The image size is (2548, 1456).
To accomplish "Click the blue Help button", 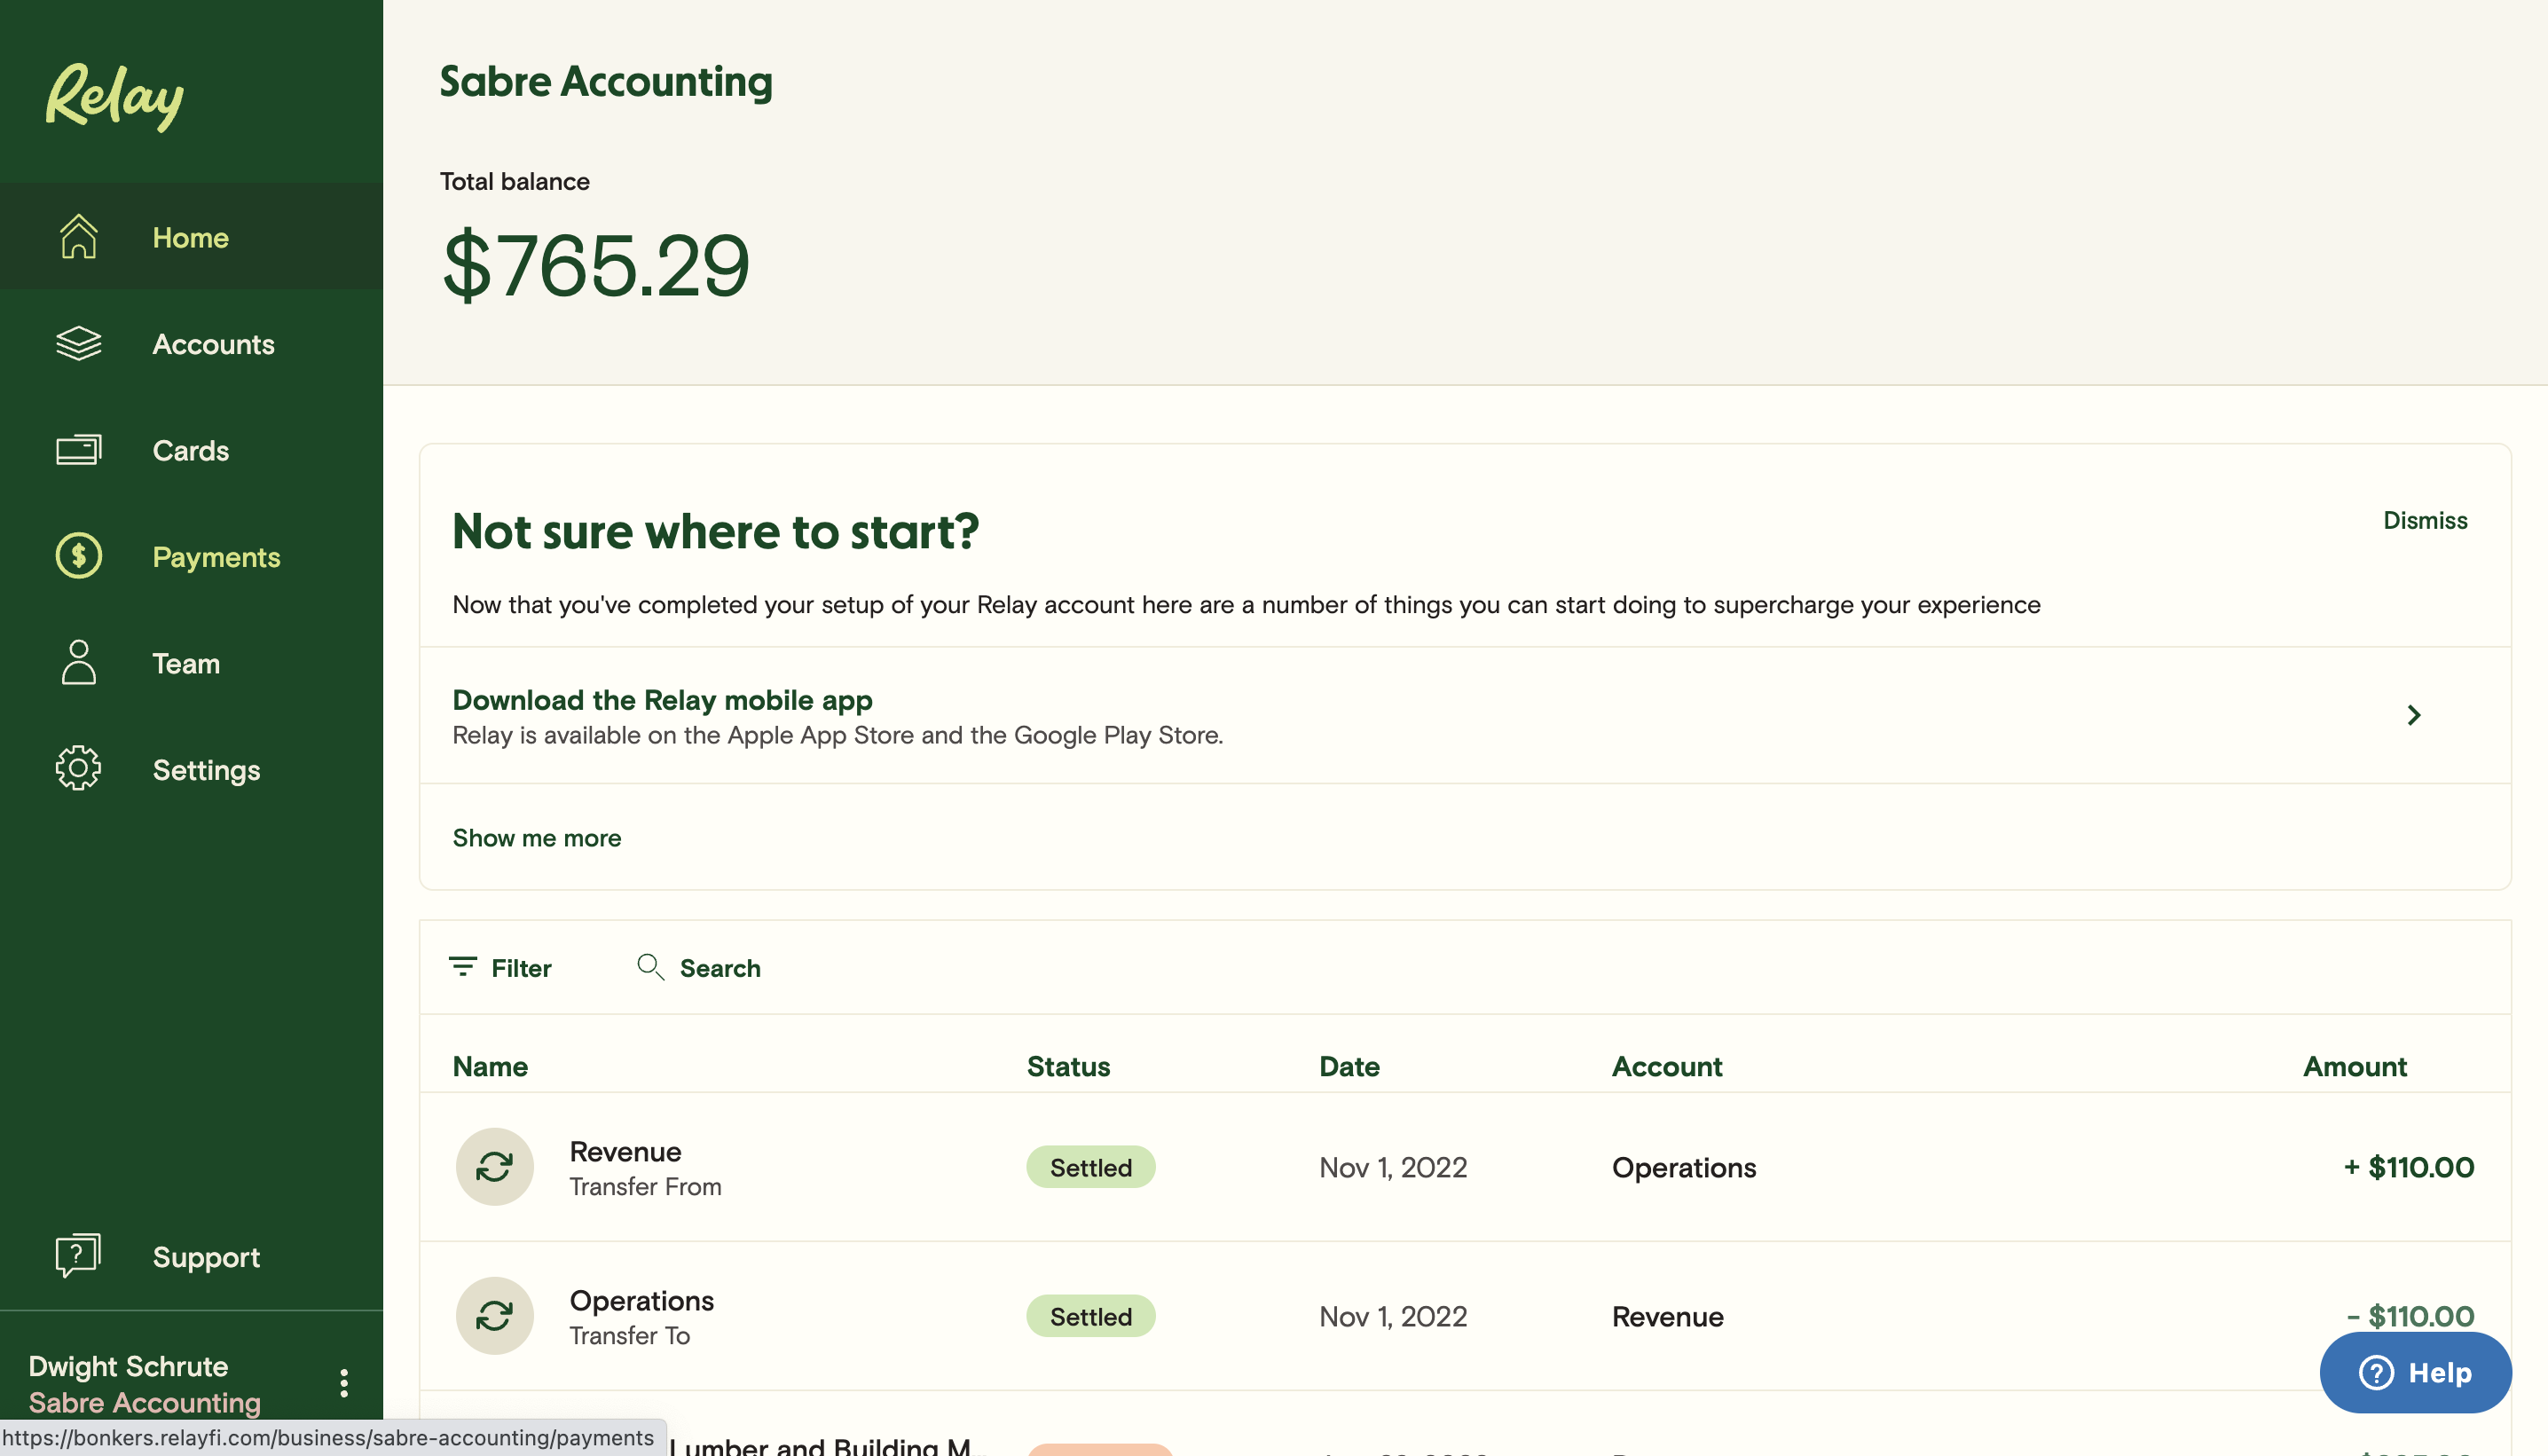I will point(2414,1373).
